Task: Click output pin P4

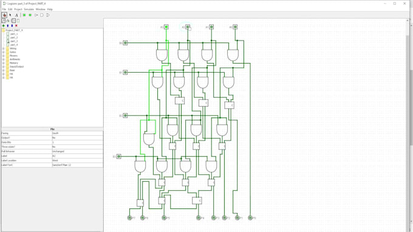Action: [199, 218]
